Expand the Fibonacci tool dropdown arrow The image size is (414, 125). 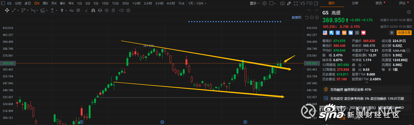coord(47,10)
